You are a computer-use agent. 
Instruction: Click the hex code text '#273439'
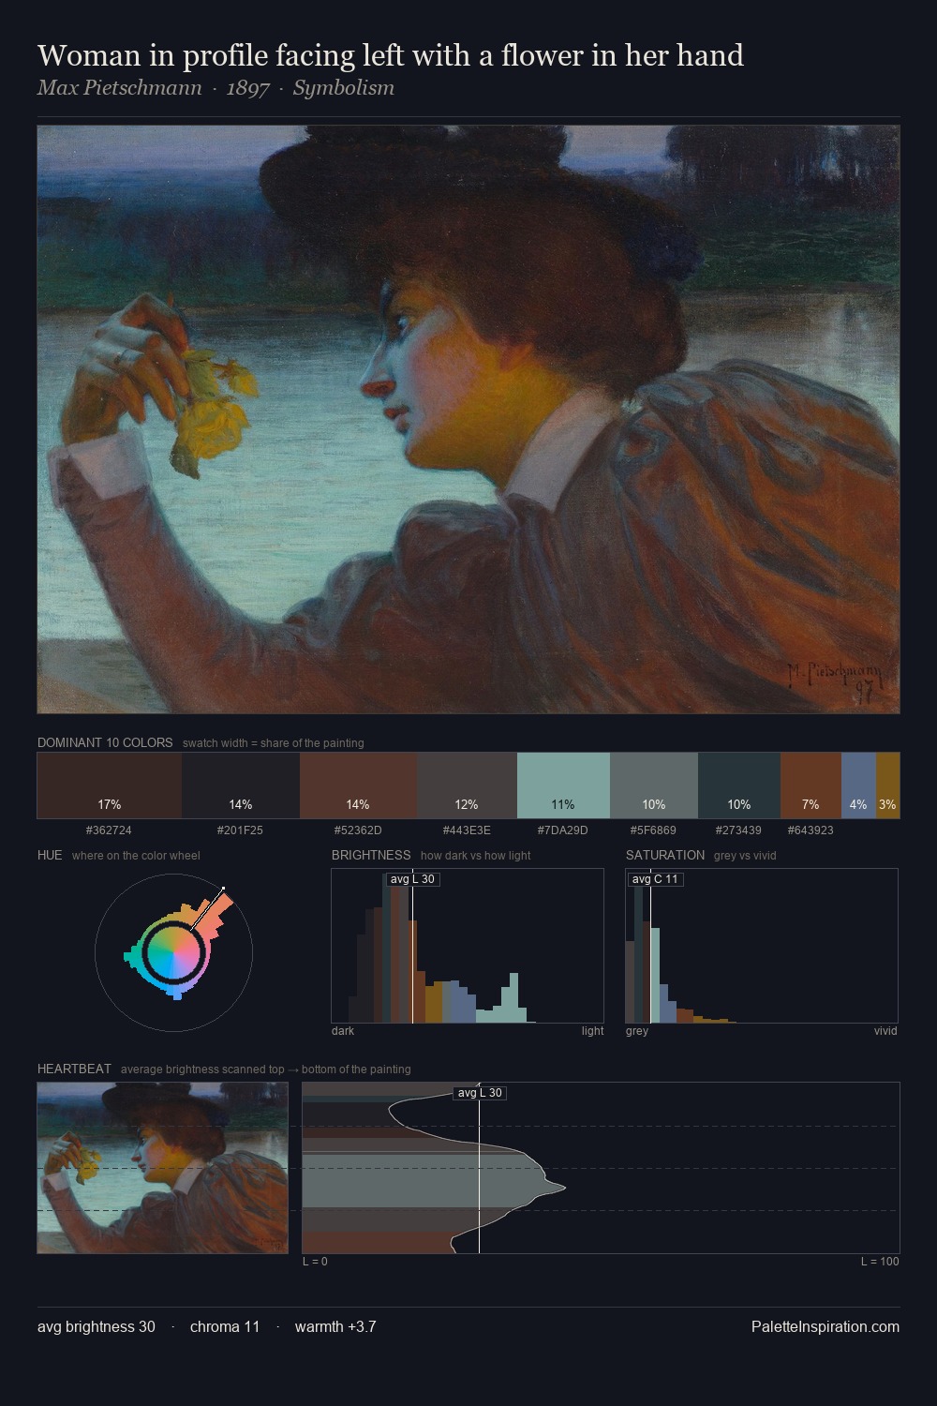(738, 830)
